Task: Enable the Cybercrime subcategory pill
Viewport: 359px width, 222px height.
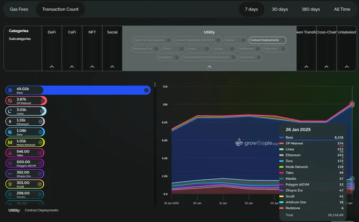Action: [250, 57]
